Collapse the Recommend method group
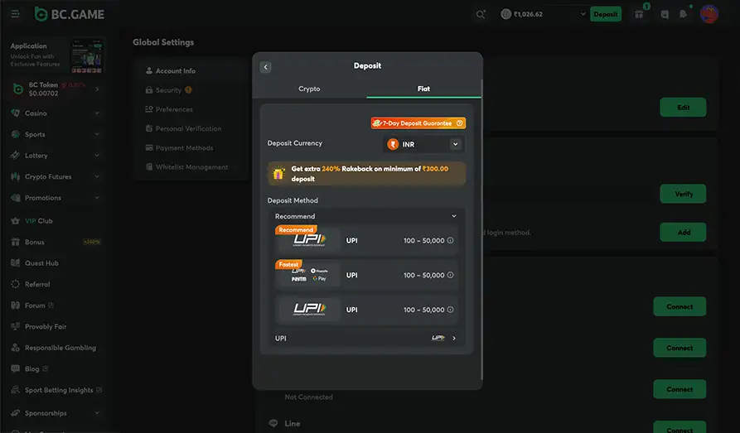 click(453, 217)
